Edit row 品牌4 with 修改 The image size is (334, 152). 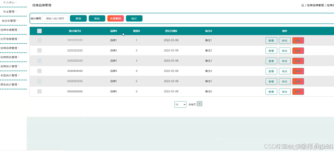(285, 71)
